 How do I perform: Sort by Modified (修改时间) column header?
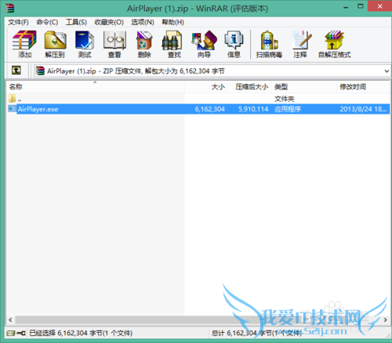pyautogui.click(x=363, y=86)
